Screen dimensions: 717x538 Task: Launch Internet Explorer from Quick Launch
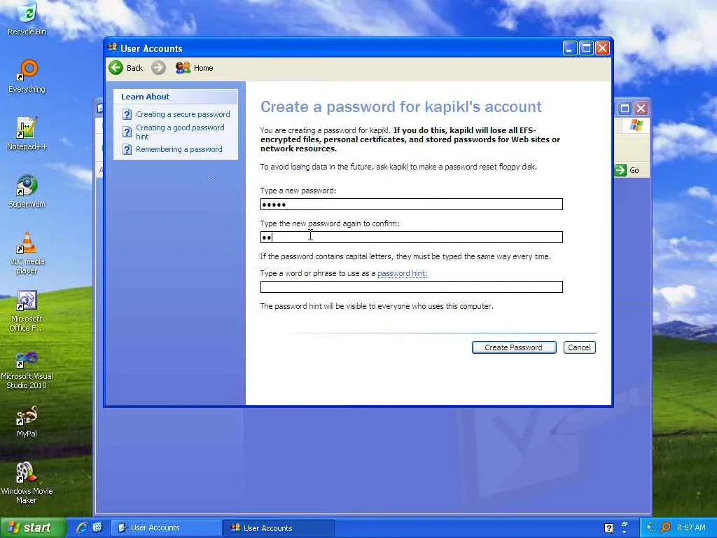82,527
